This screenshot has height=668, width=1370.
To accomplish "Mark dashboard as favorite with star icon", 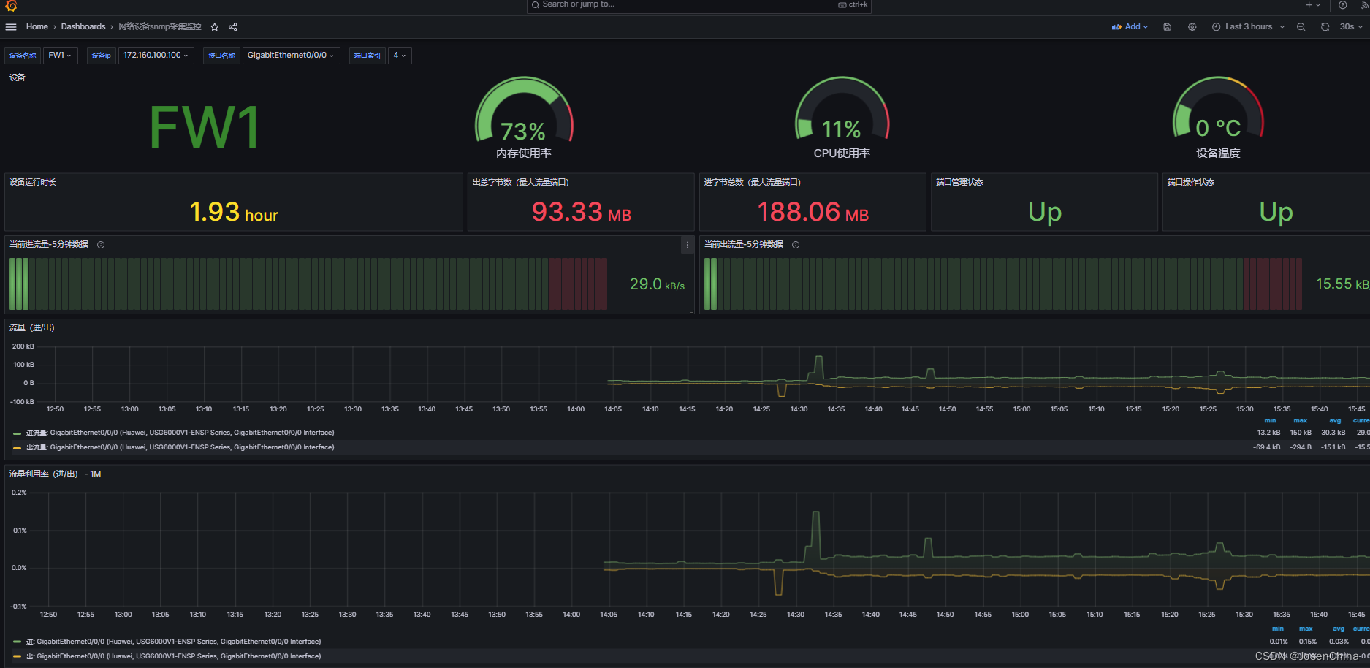I will (x=215, y=27).
